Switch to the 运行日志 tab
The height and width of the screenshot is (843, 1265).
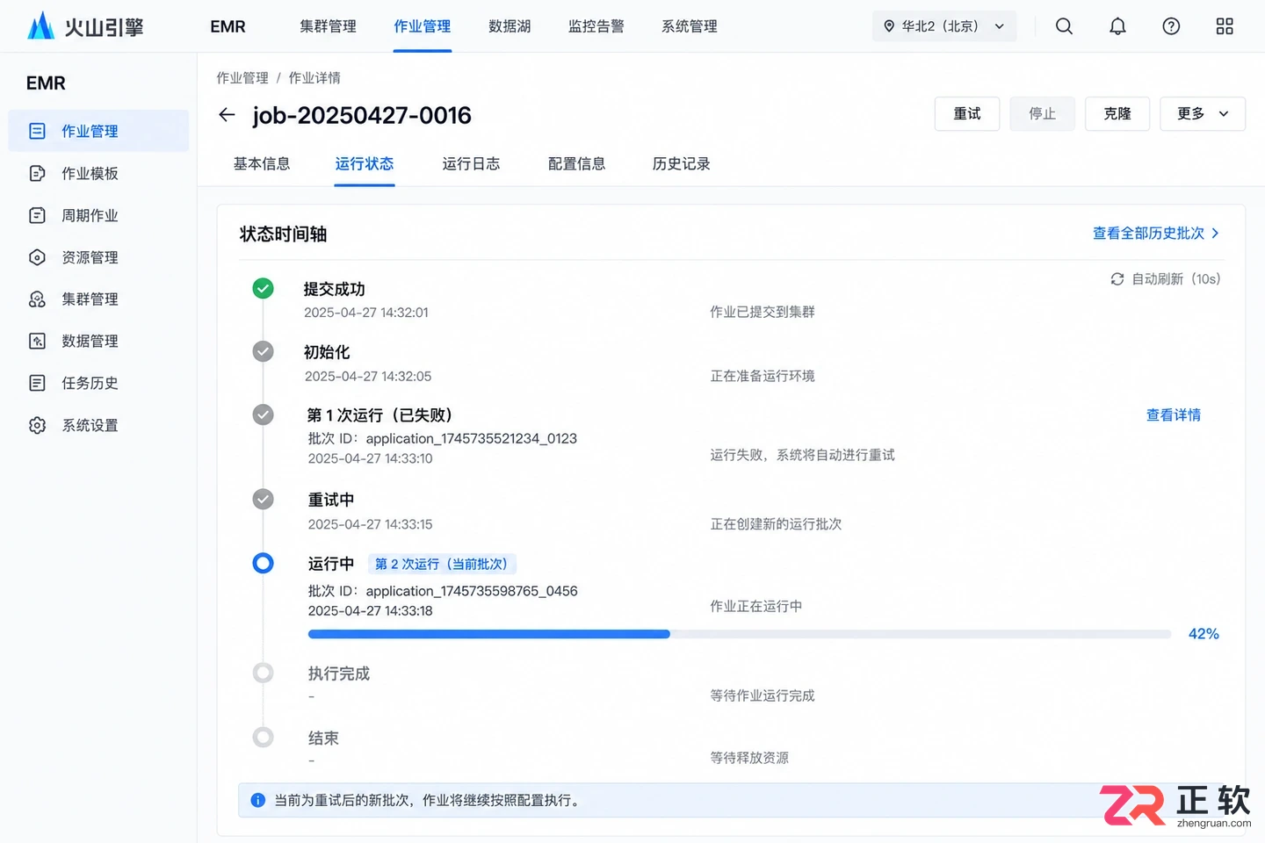point(471,164)
